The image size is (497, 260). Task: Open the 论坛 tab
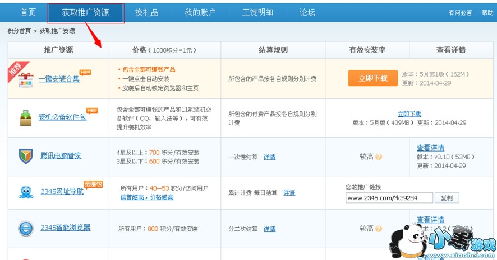pyautogui.click(x=307, y=12)
